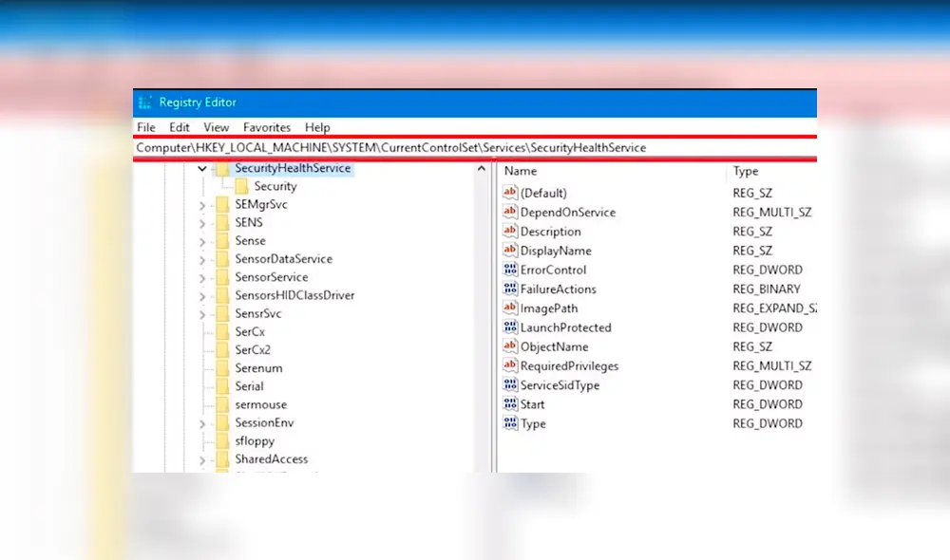Collapse the SecurityHealthService tree node
This screenshot has height=560, width=950.
coord(201,168)
